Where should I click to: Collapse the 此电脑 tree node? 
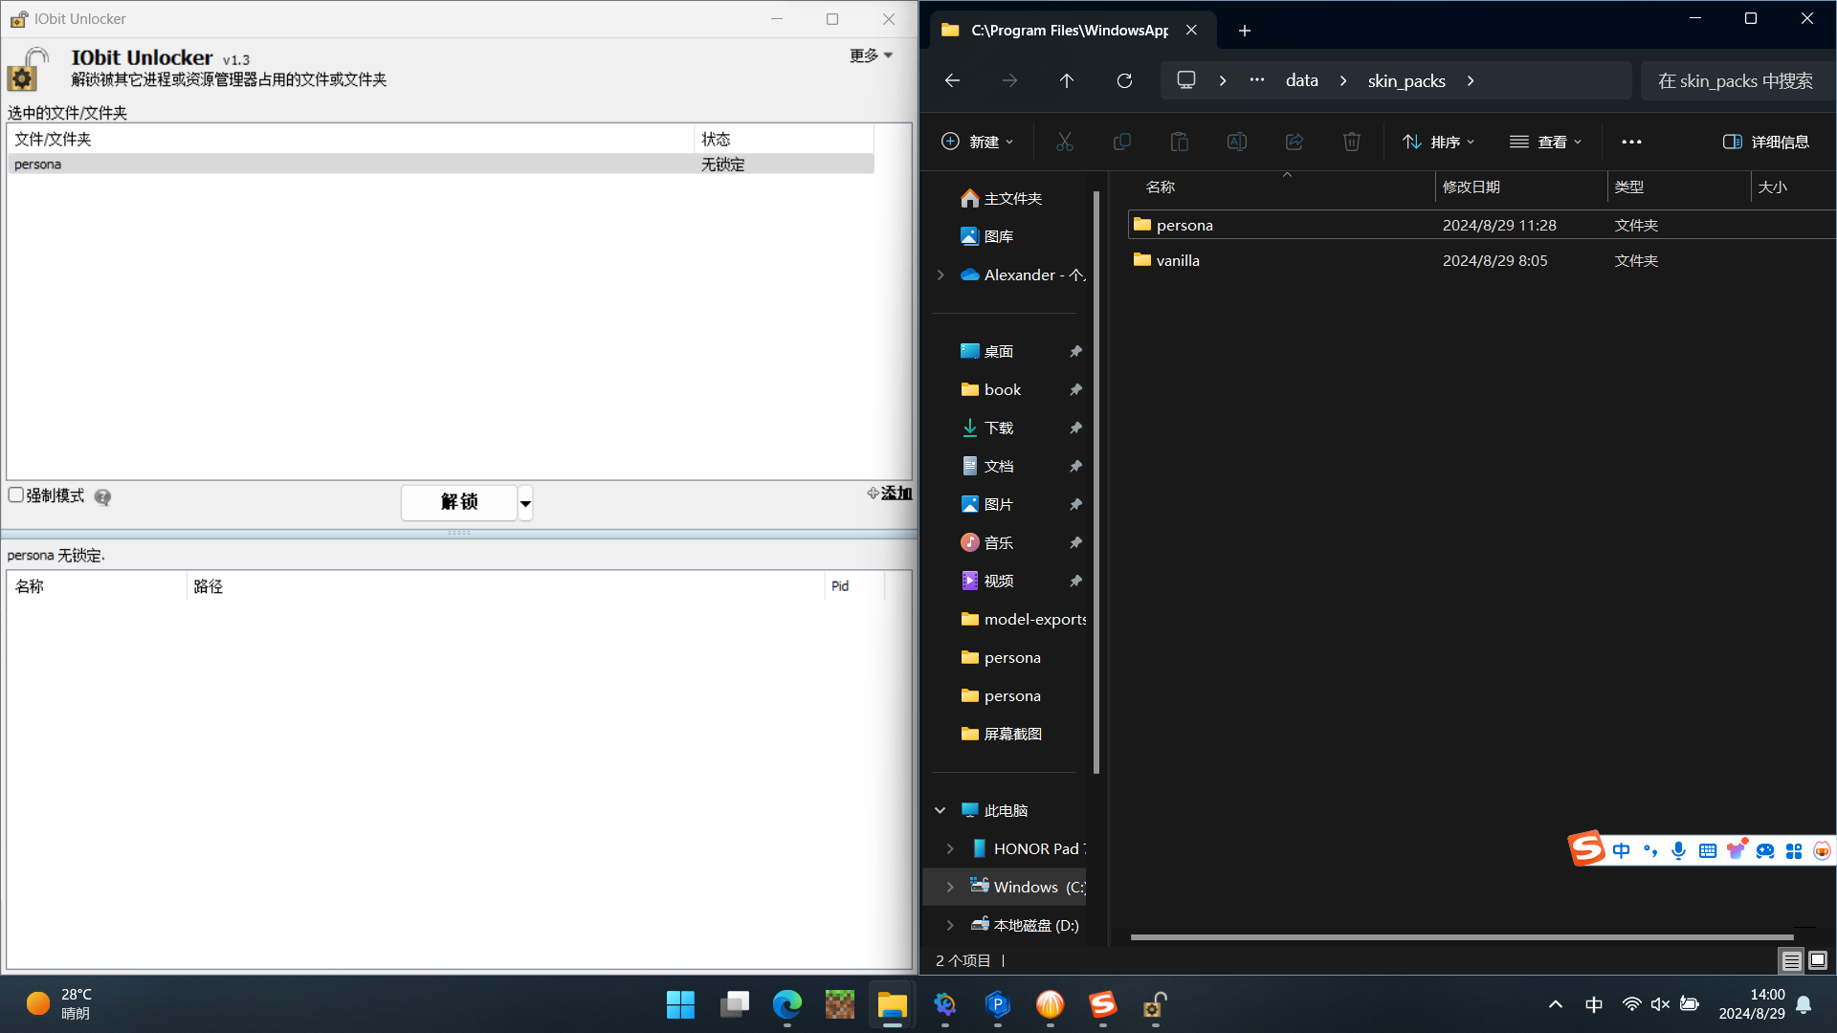coord(941,810)
